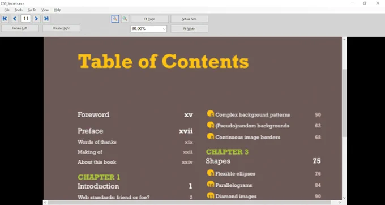Viewport: 385px width, 205px height.
Task: Open the View menu
Action: pyautogui.click(x=45, y=10)
